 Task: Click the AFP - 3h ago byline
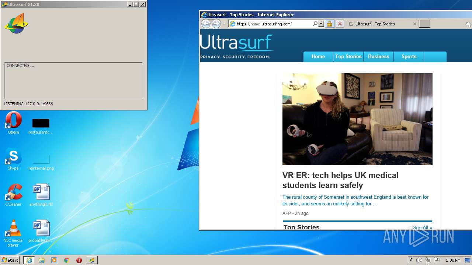coord(295,213)
